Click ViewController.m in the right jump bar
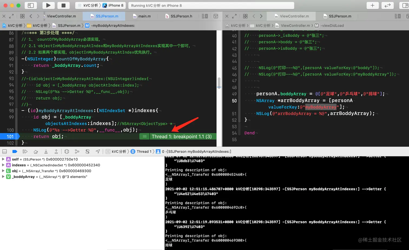Image resolution: width=409 pixels, height=250 pixels. coord(292,26)
